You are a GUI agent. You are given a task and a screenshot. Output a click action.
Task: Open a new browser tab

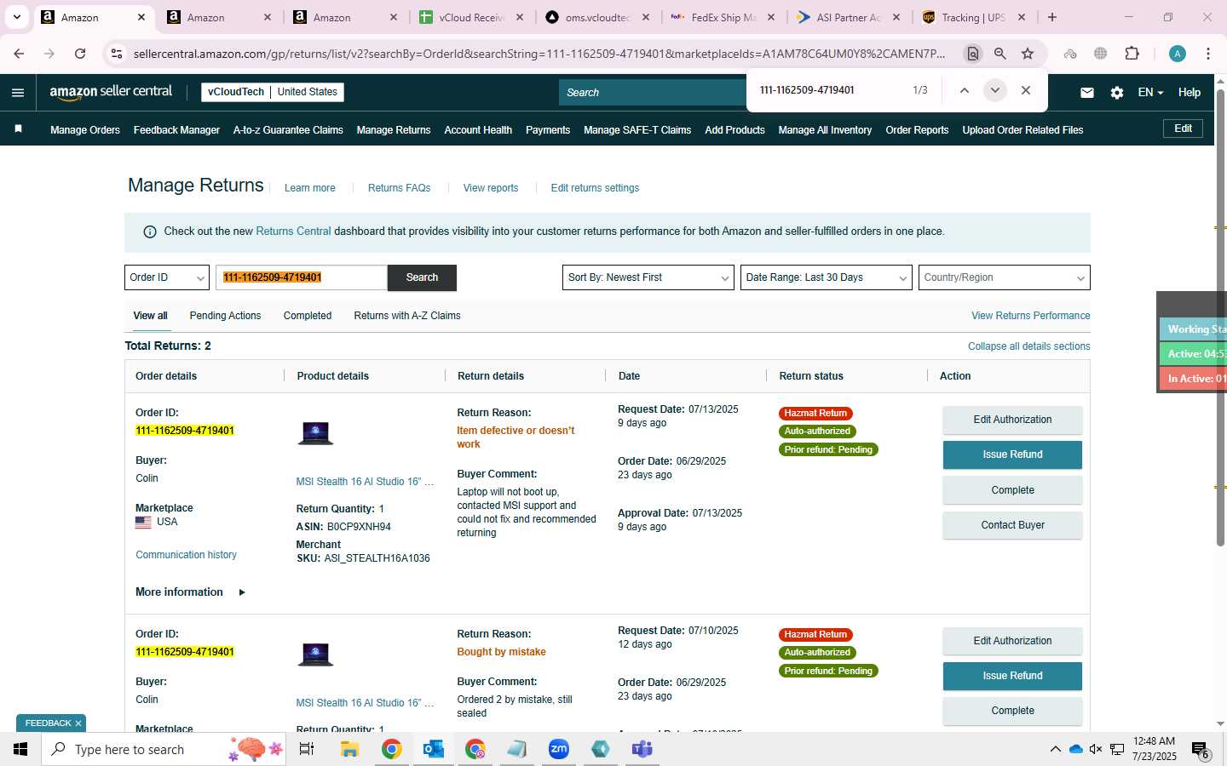[1052, 17]
